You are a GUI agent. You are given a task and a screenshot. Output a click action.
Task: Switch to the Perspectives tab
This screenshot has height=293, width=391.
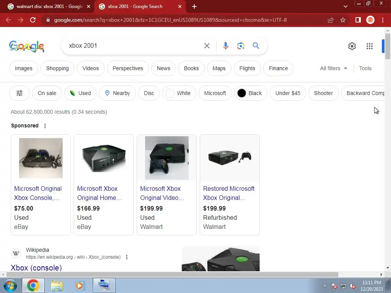pyautogui.click(x=128, y=68)
